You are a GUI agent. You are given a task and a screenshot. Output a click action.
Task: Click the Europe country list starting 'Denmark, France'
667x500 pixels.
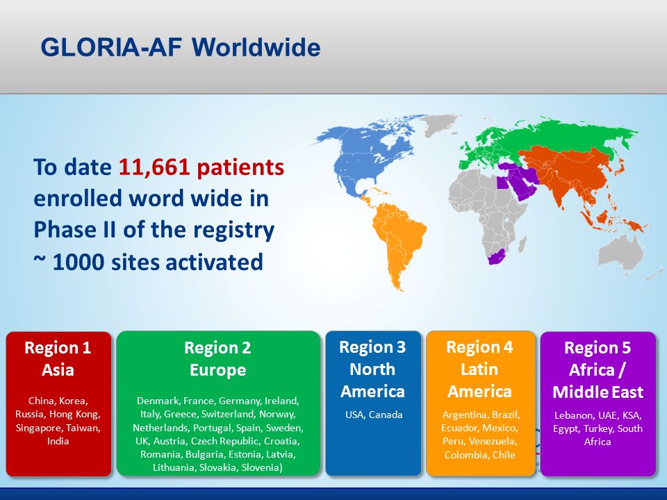click(217, 433)
